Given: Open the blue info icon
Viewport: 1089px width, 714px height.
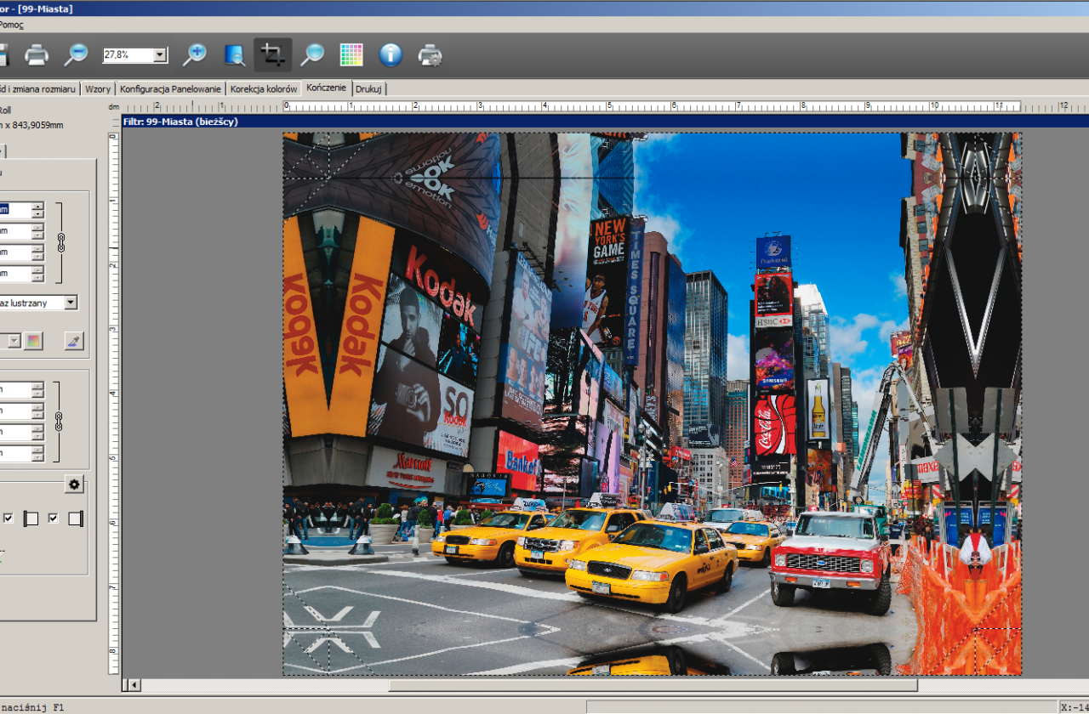Looking at the screenshot, I should (391, 55).
